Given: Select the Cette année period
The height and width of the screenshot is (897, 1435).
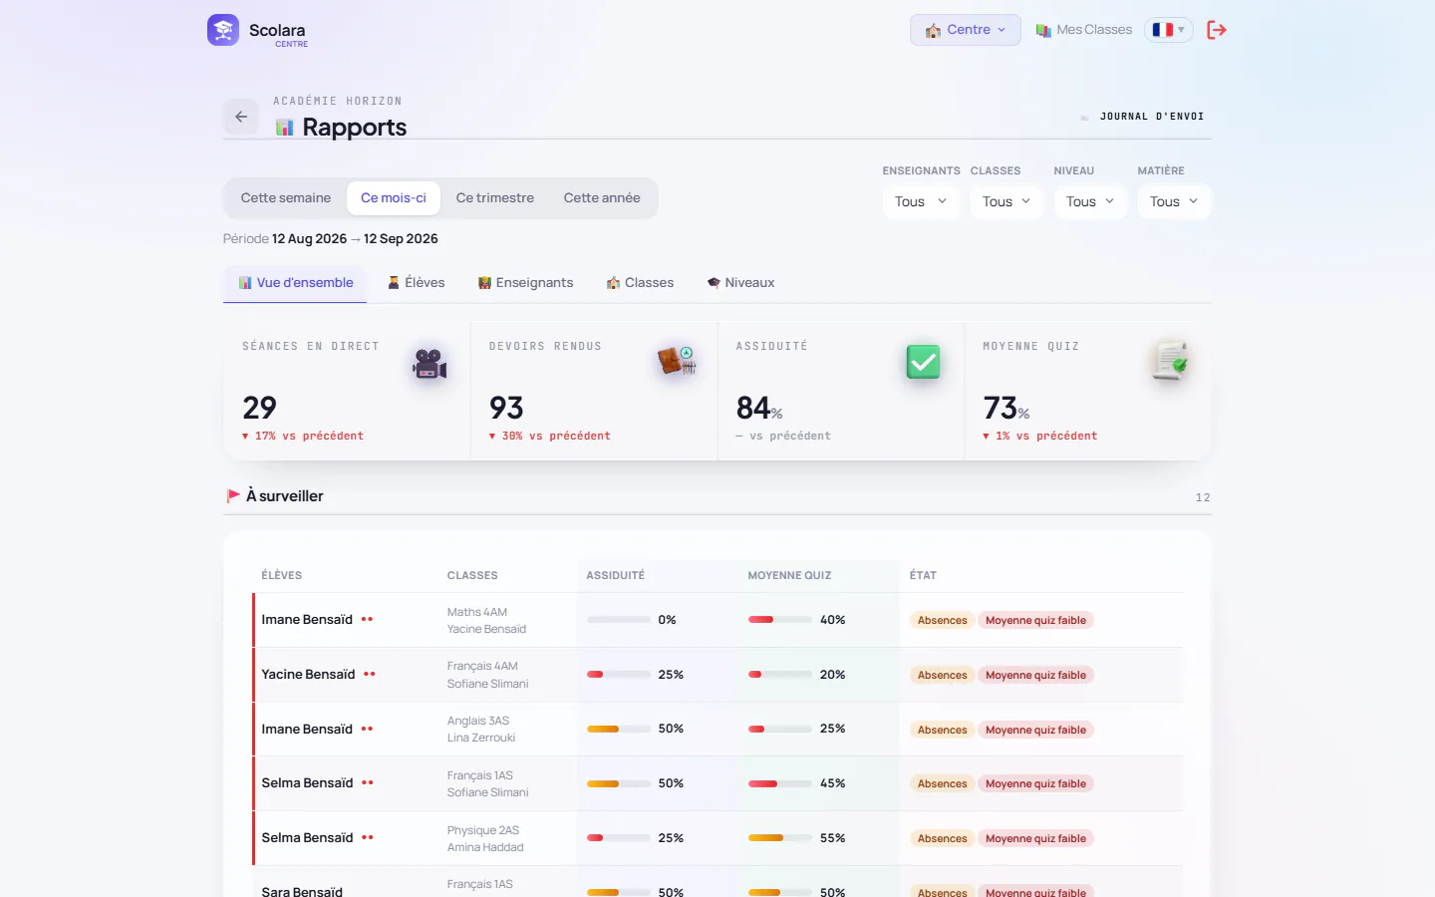Looking at the screenshot, I should [602, 198].
